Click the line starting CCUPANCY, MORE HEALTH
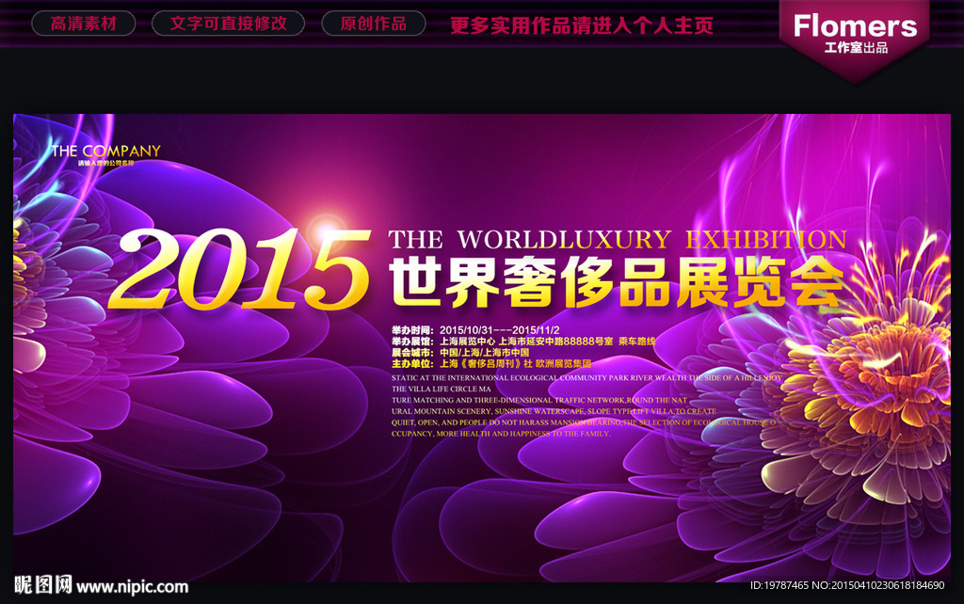 coord(501,433)
